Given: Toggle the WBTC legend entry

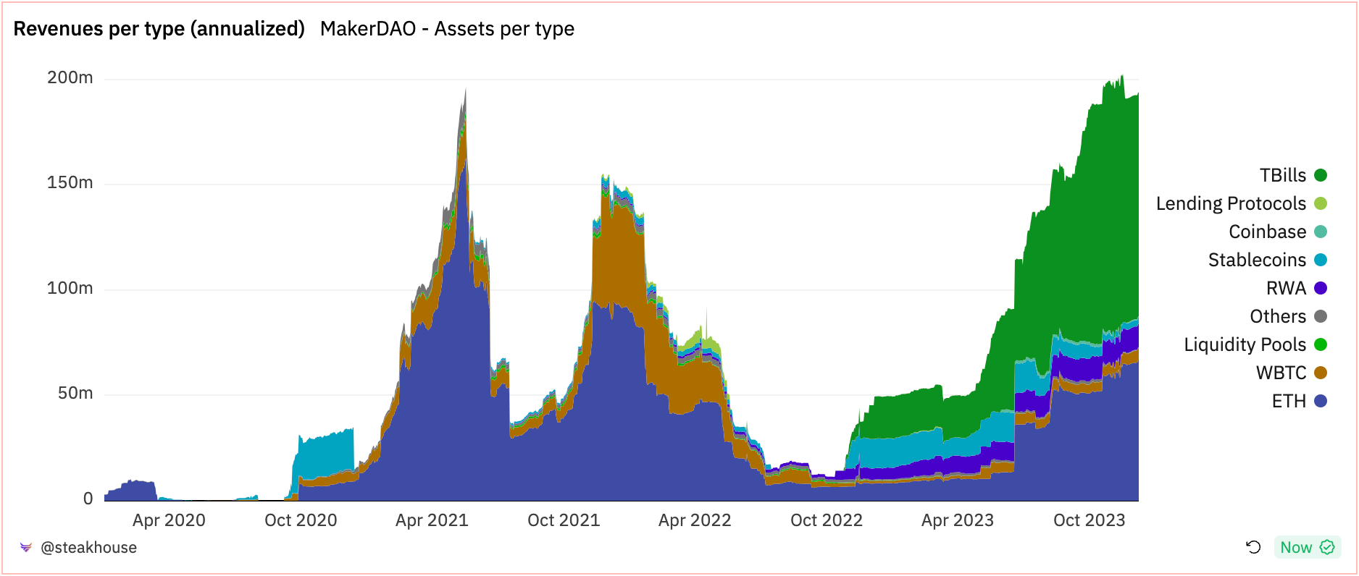Looking at the screenshot, I should (x=1292, y=373).
